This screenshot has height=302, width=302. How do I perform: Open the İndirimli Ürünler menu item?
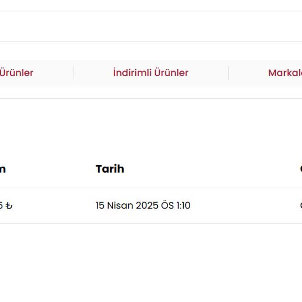pos(151,73)
